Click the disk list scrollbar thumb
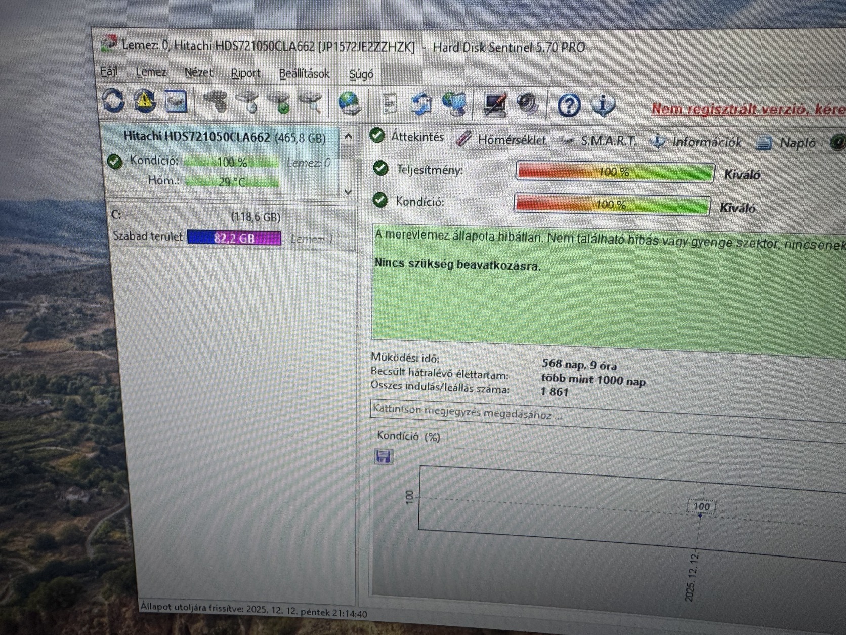Screen dimensions: 846x635 pyautogui.click(x=348, y=152)
